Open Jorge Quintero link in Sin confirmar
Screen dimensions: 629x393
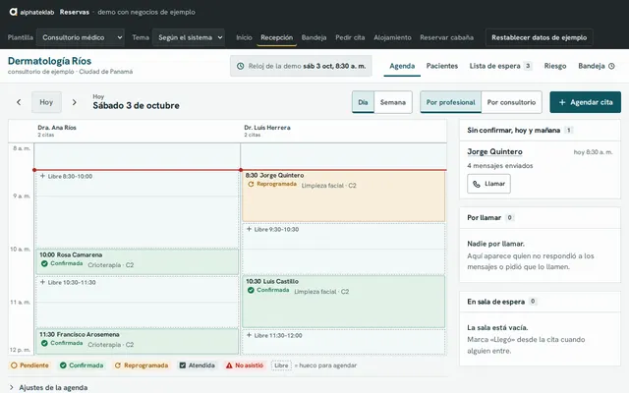coord(494,151)
